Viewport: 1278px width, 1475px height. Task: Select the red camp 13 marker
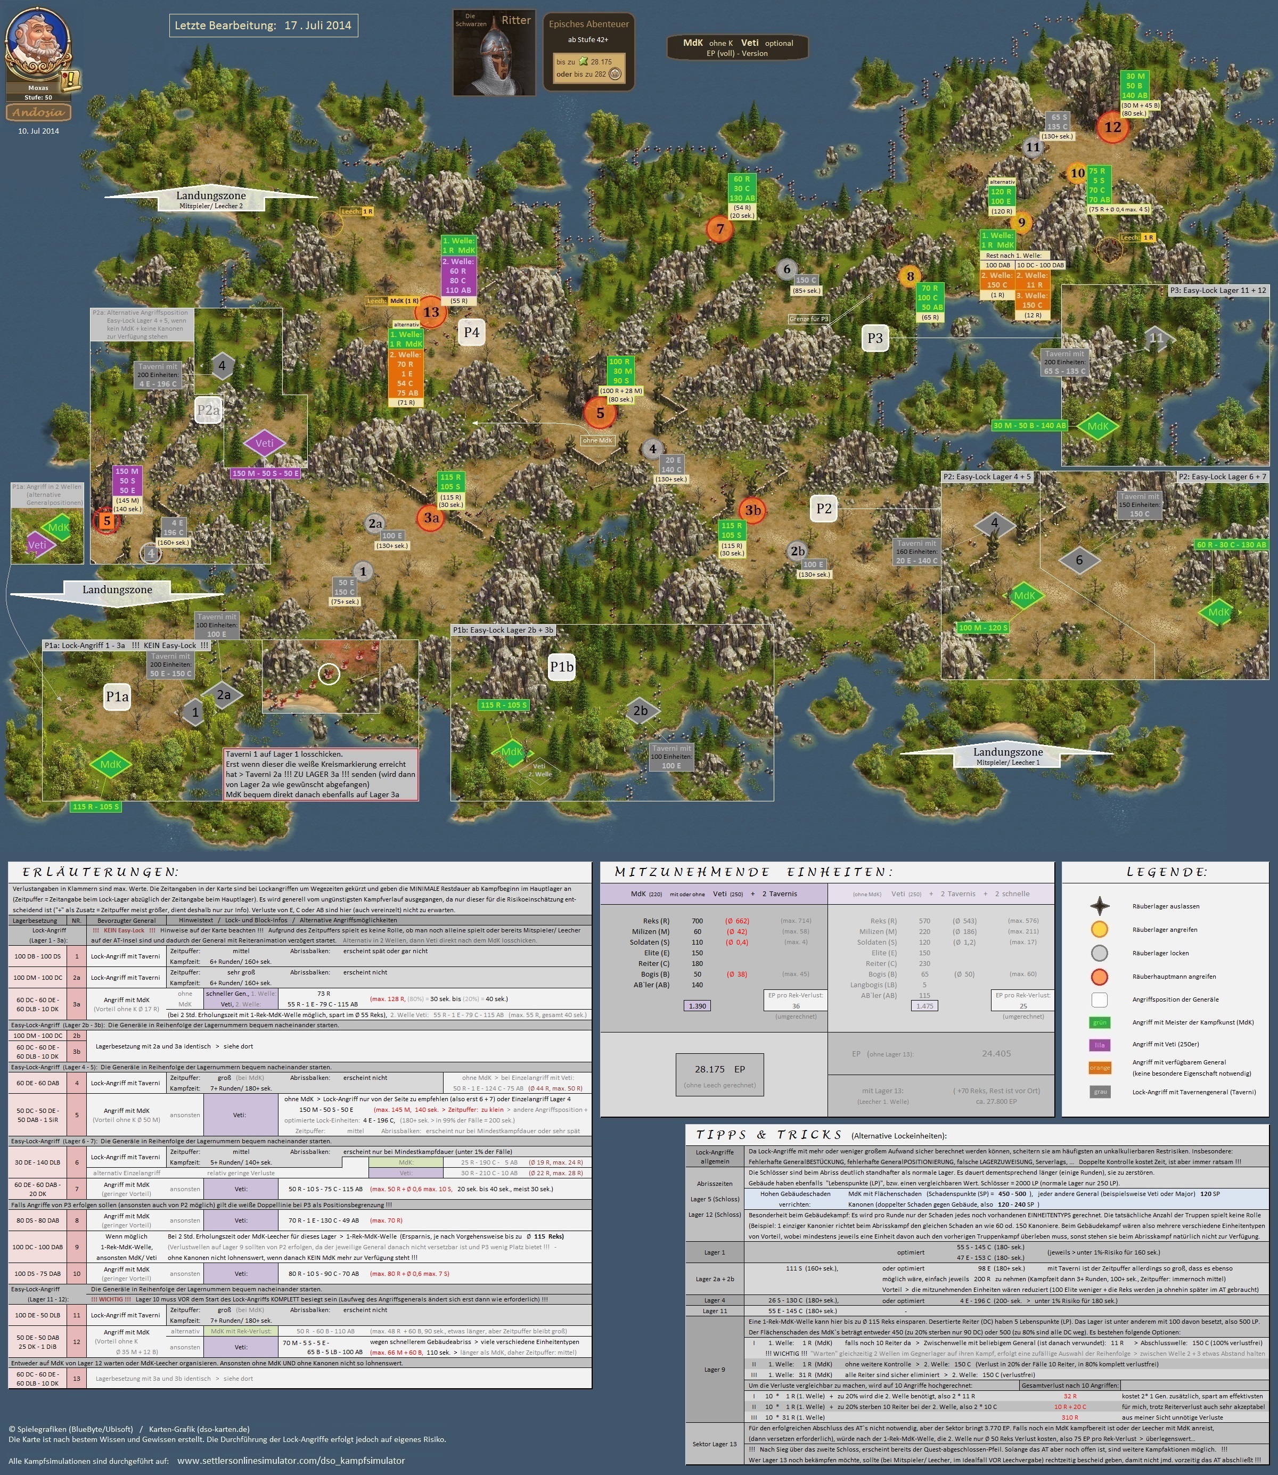click(431, 312)
